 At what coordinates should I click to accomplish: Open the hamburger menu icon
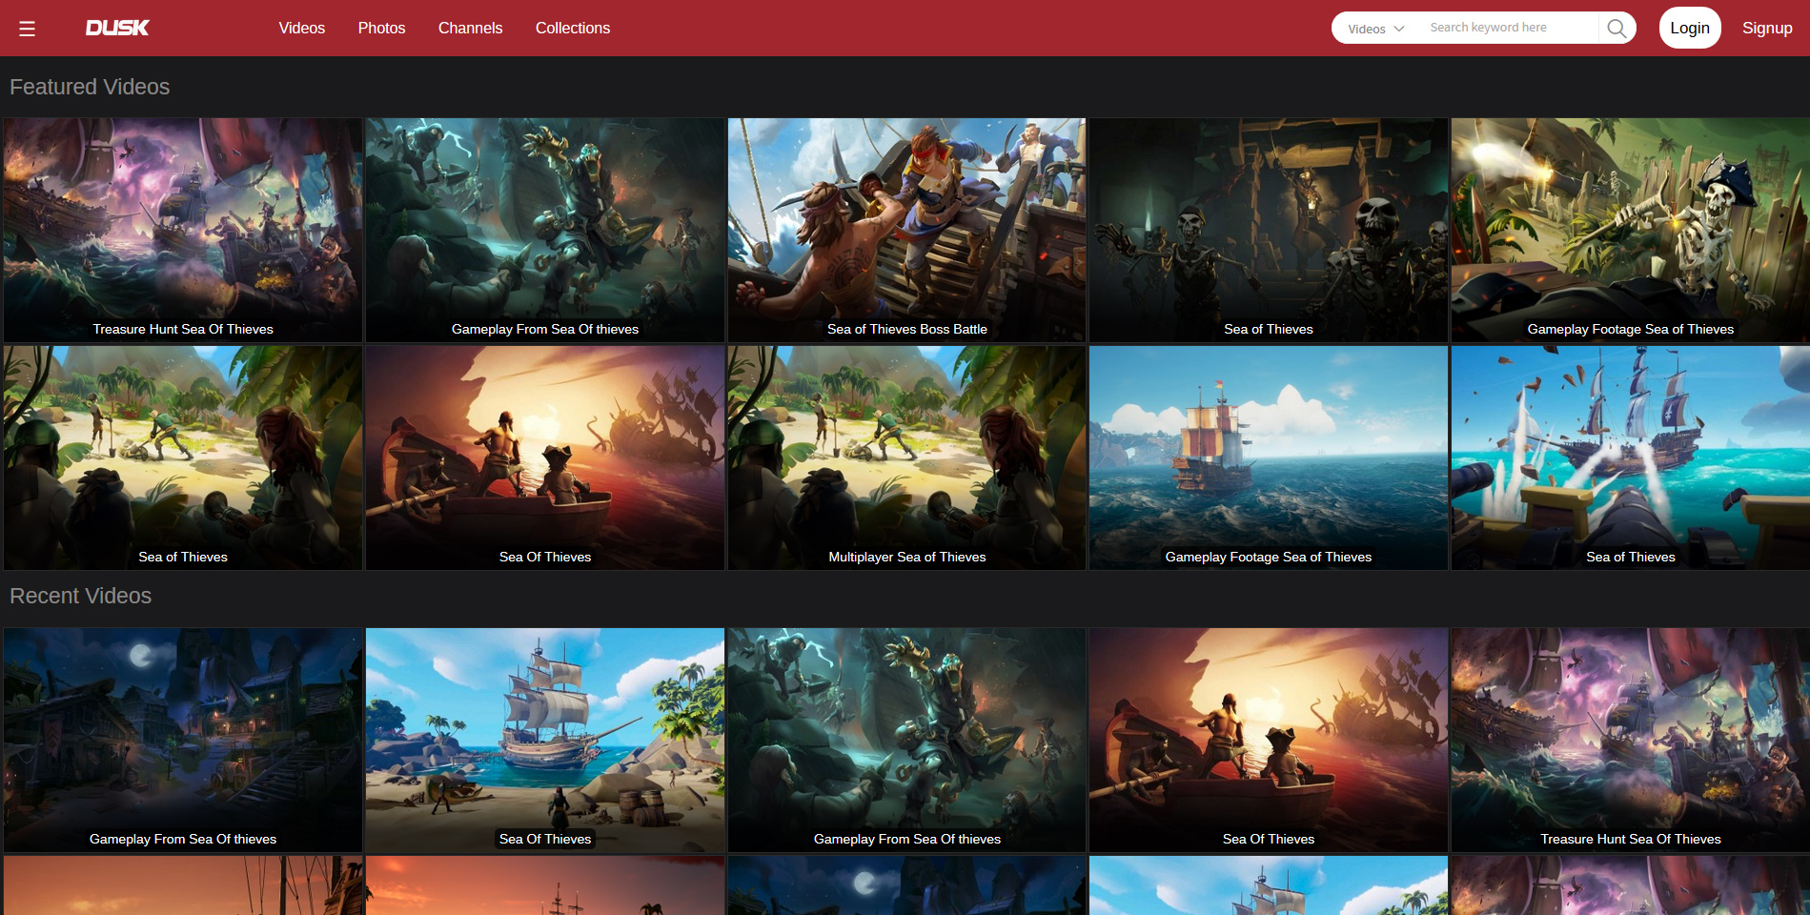coord(27,29)
